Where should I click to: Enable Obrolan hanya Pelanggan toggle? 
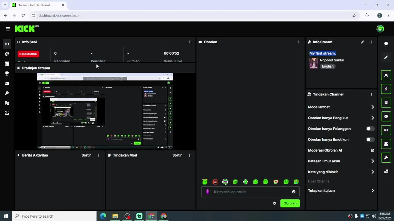coord(370,129)
